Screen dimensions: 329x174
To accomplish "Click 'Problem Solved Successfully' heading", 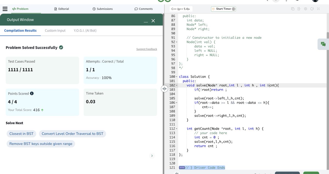I will (x=32, y=48).
